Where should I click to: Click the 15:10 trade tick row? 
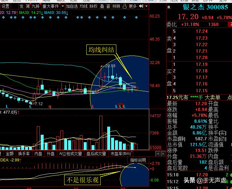[199, 175]
